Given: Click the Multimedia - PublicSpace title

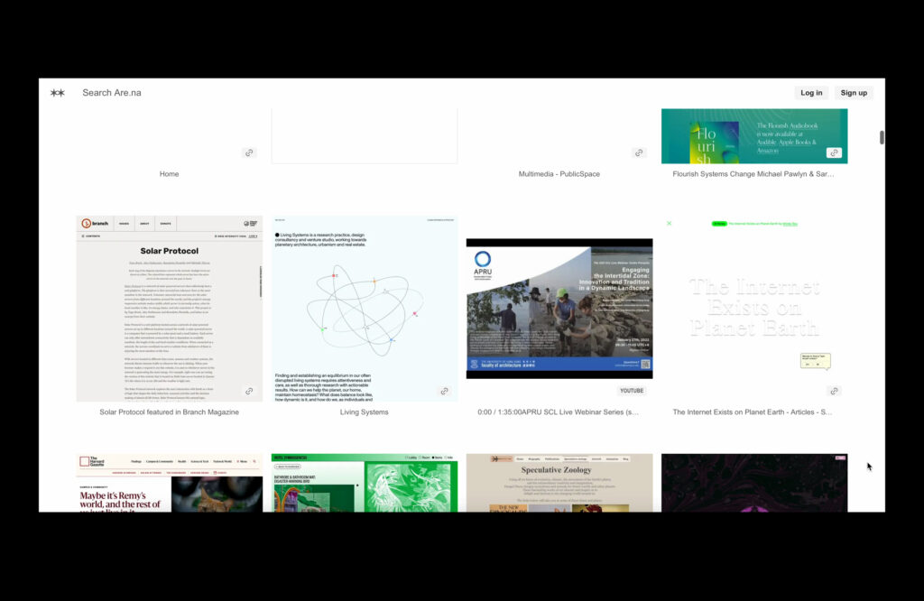Looking at the screenshot, I should click(x=559, y=174).
